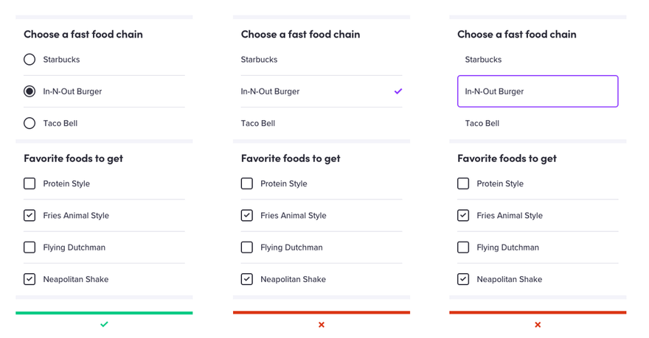The height and width of the screenshot is (338, 649).
Task: Choose Taco Bell in the middle panel list
Action: [x=258, y=123]
